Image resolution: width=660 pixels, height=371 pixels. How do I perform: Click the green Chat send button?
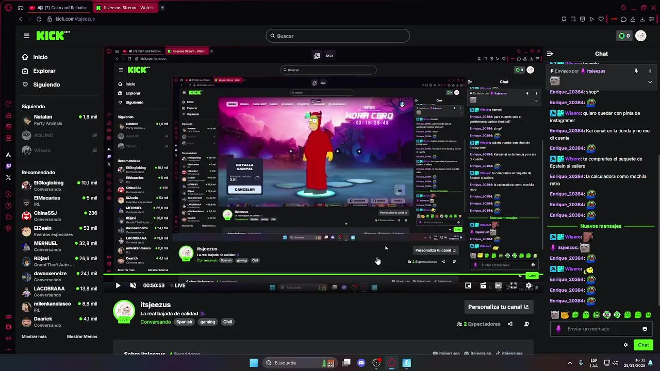point(643,345)
